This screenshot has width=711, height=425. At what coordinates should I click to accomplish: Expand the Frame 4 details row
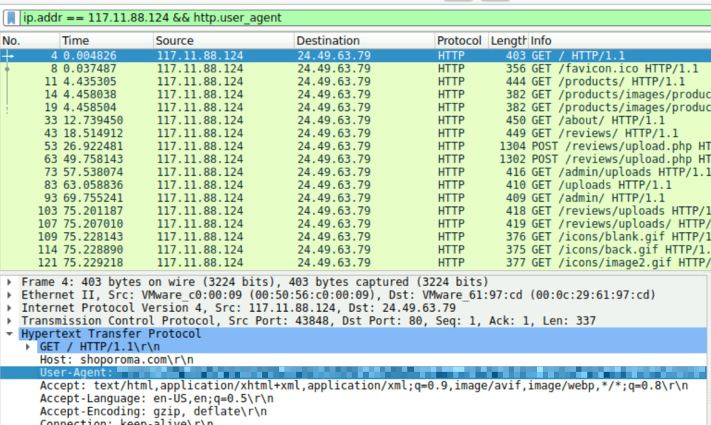[9, 282]
